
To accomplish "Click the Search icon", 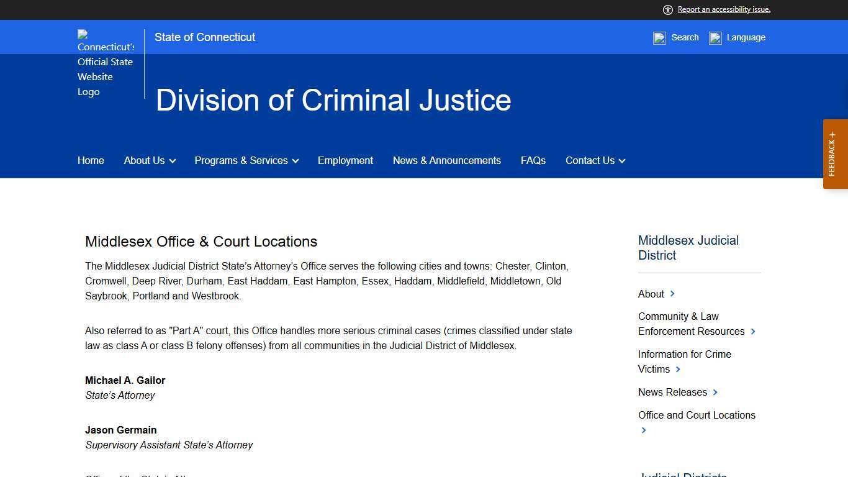I will pos(659,37).
